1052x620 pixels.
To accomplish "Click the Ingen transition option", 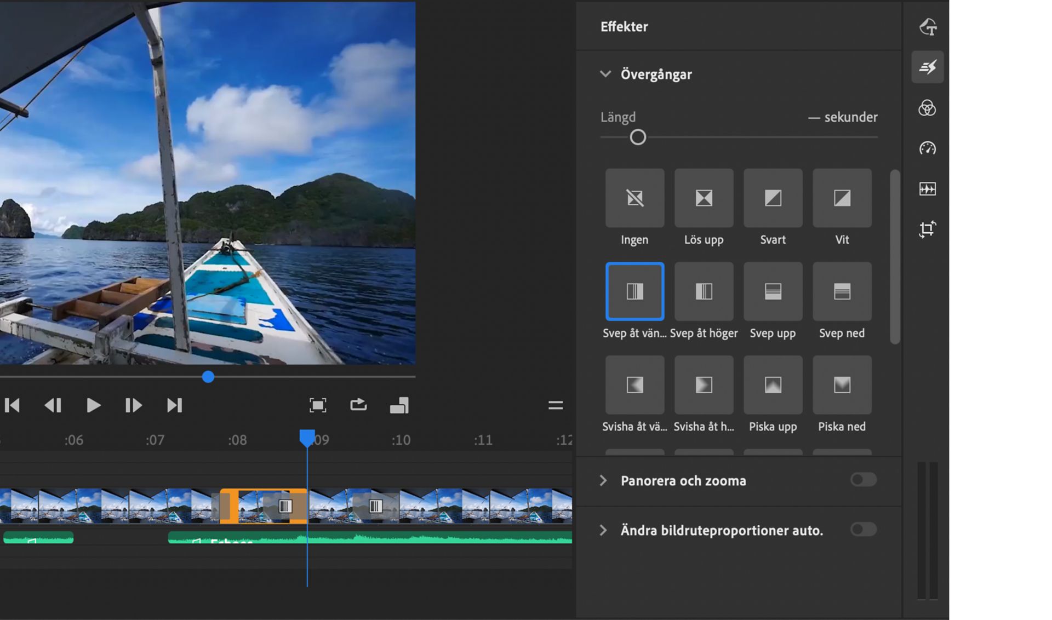I will 634,198.
